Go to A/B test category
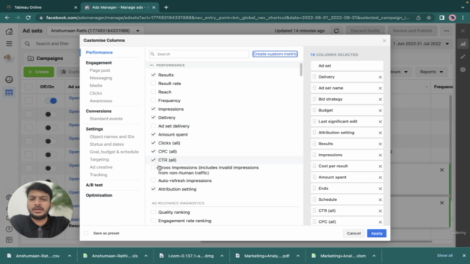 click(94, 185)
